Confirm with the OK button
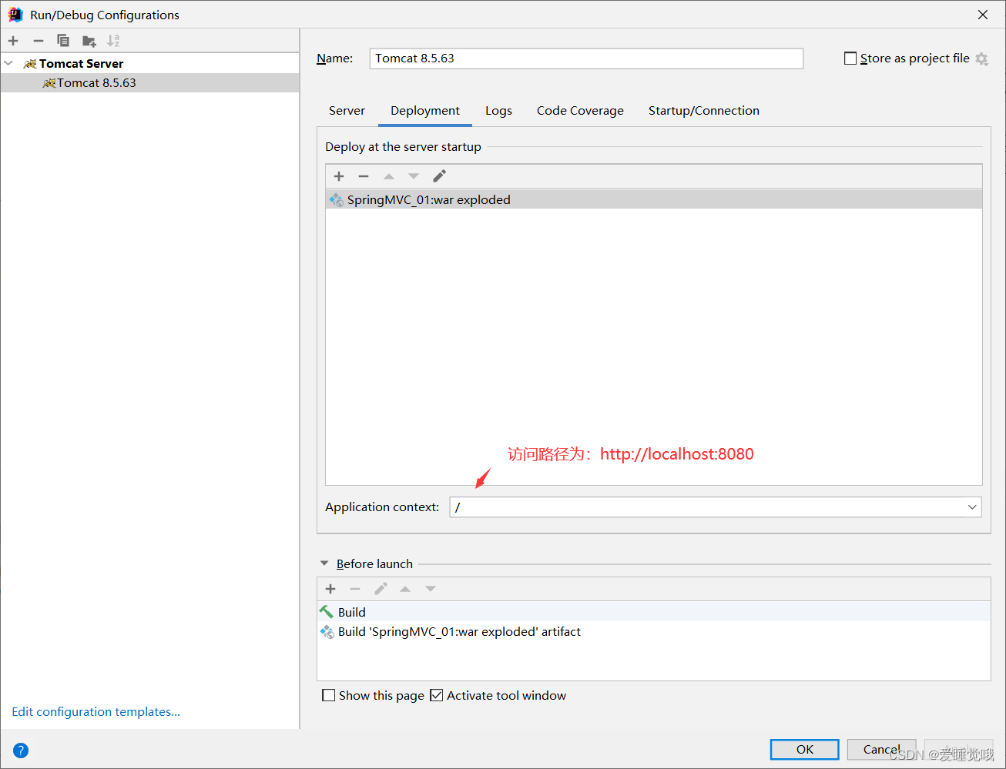 tap(805, 750)
